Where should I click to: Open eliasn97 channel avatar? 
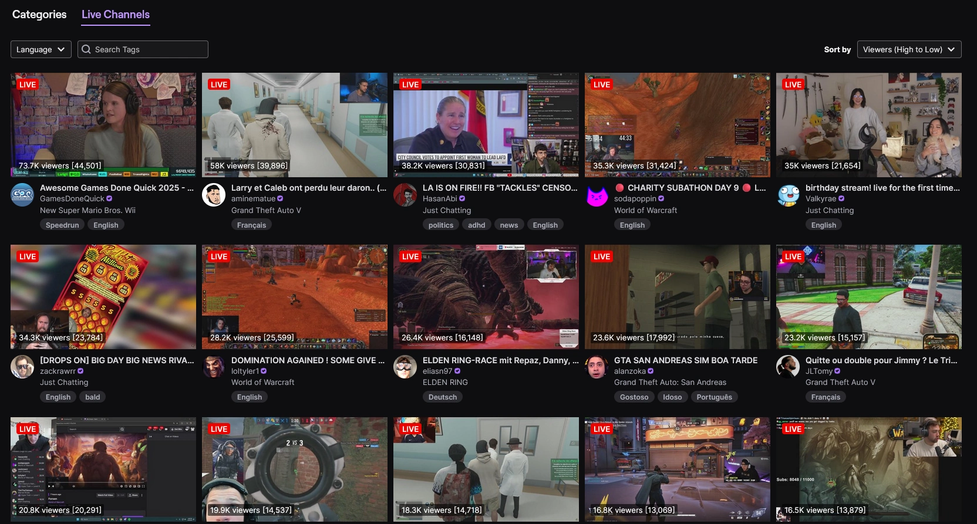pos(405,367)
